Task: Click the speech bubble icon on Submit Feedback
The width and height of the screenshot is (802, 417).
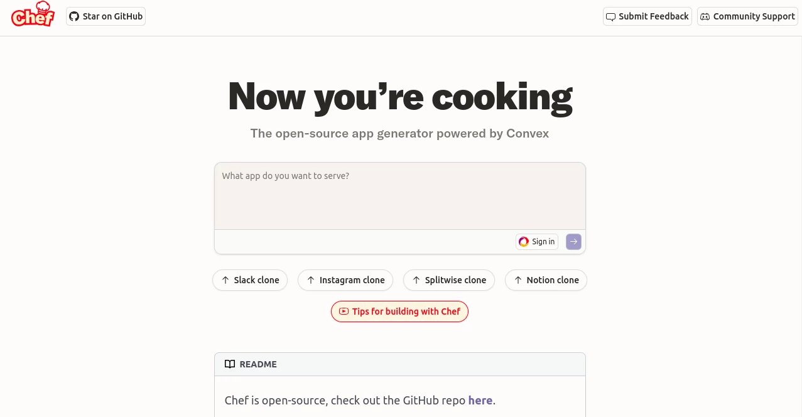Action: pos(610,16)
